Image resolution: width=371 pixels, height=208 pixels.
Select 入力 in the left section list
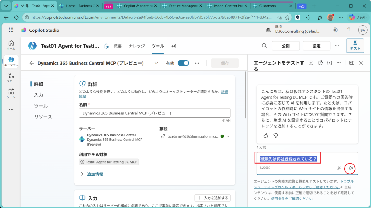[39, 95]
